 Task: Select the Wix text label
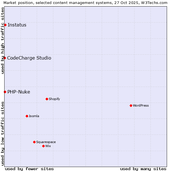coord(48,146)
